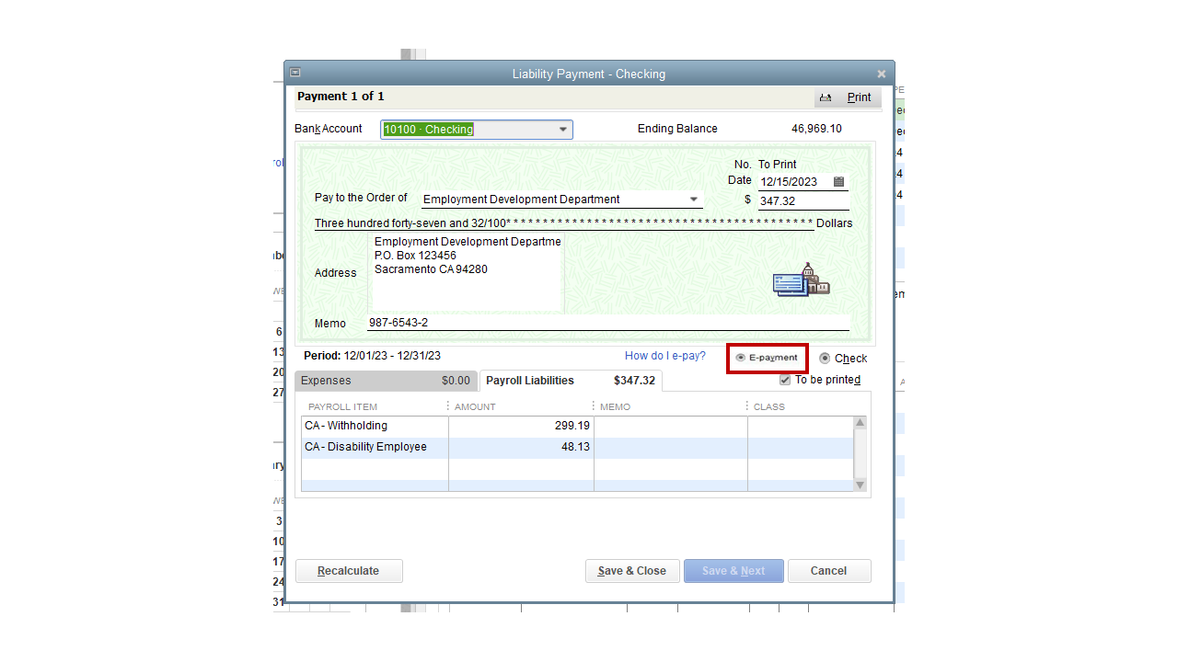Viewport: 1178px width, 662px height.
Task: Switch to the Payroll Liabilities tab
Action: pos(571,381)
